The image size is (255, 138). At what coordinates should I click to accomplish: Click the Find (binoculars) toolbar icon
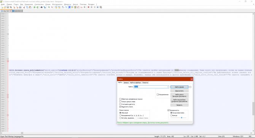point(41,7)
